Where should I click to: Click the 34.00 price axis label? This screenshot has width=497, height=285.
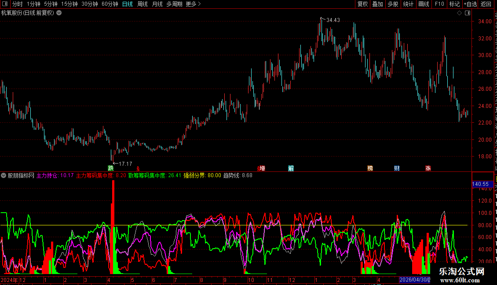485,21
